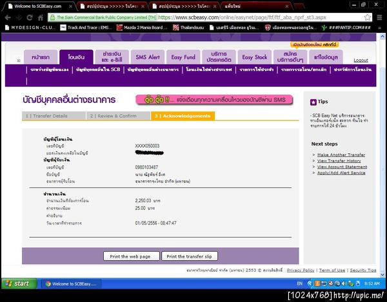Click View Account Statement link

pyautogui.click(x=342, y=167)
